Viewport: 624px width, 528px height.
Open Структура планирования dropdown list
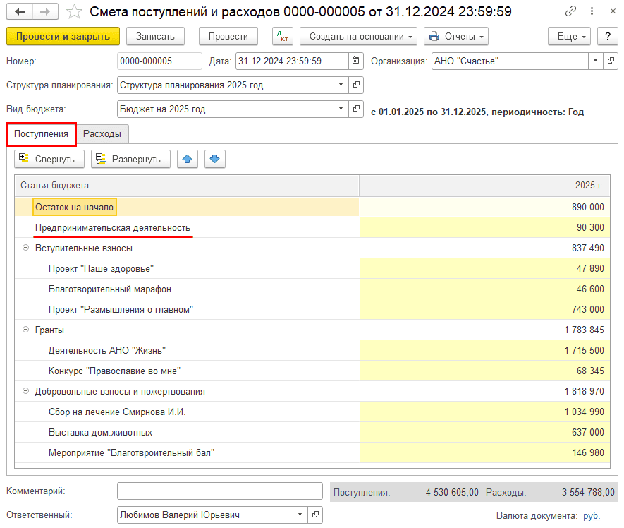[x=341, y=85]
